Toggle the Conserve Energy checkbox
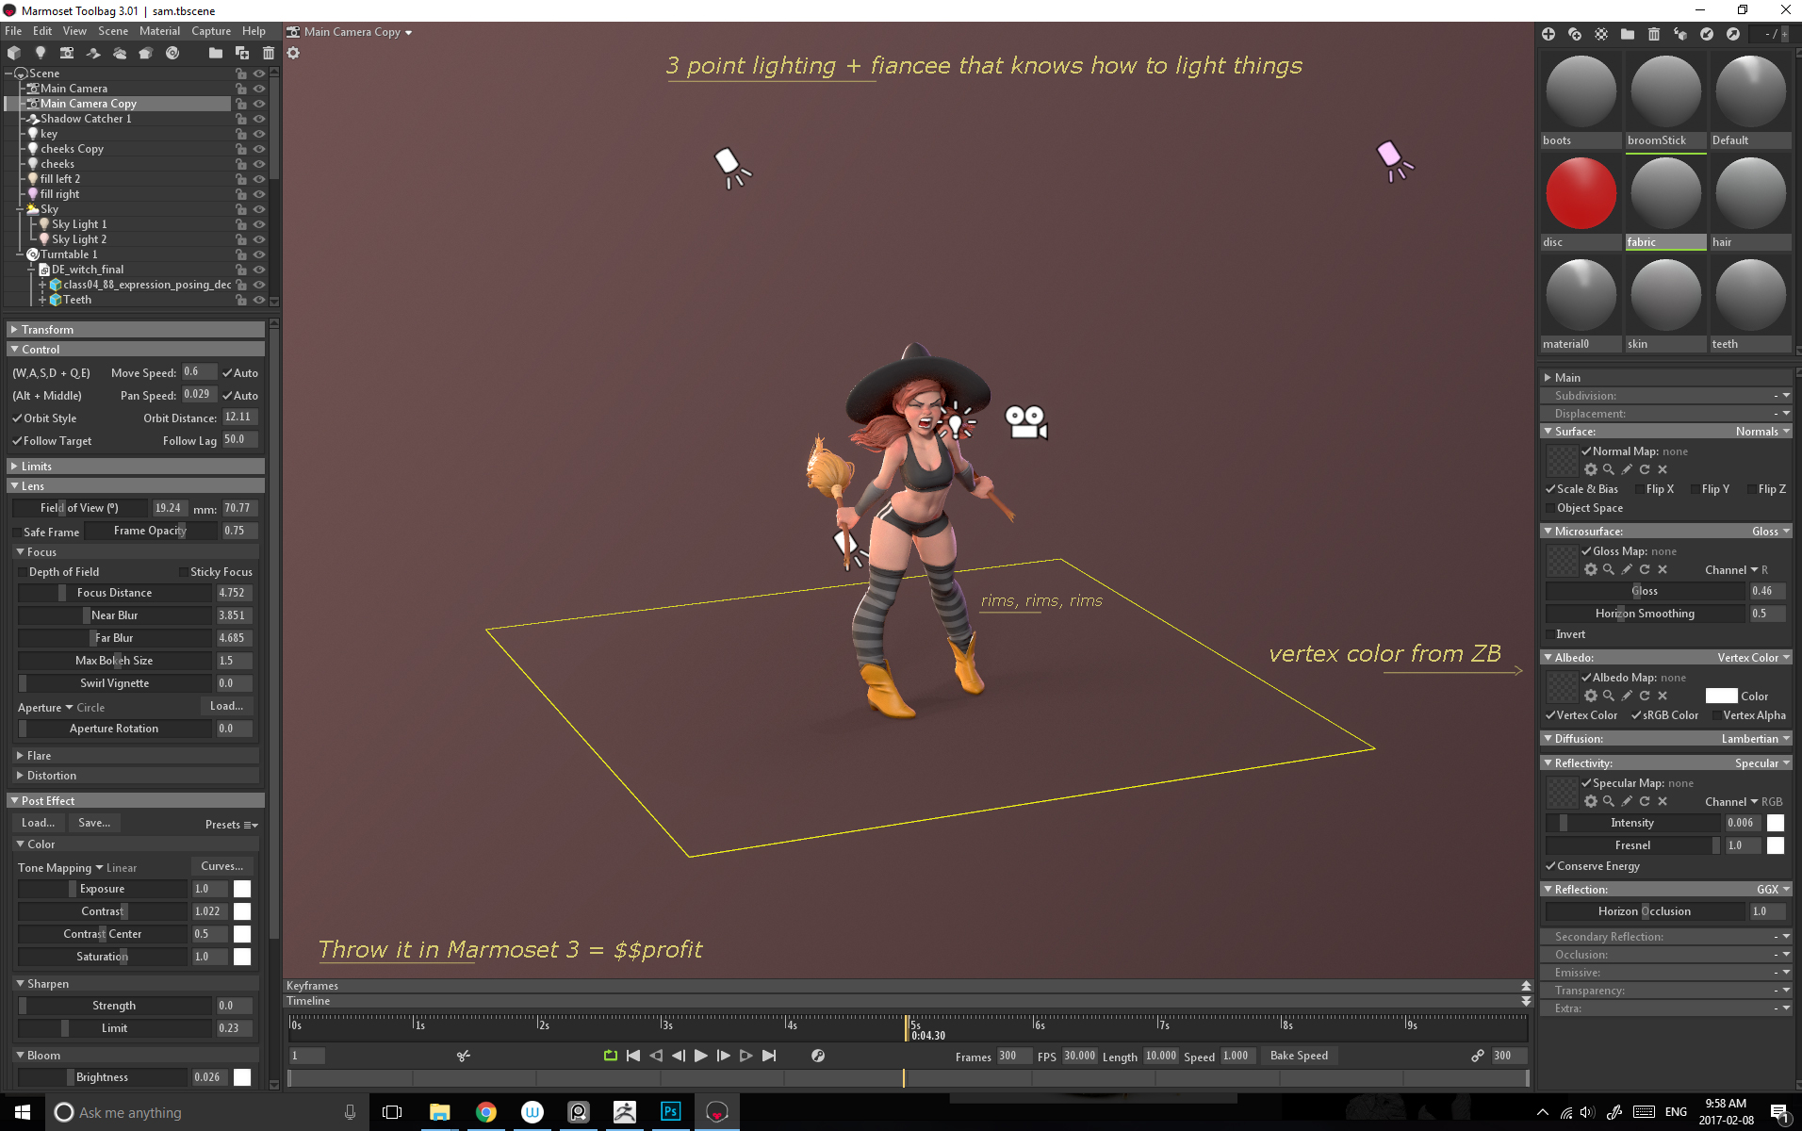 [x=1551, y=866]
